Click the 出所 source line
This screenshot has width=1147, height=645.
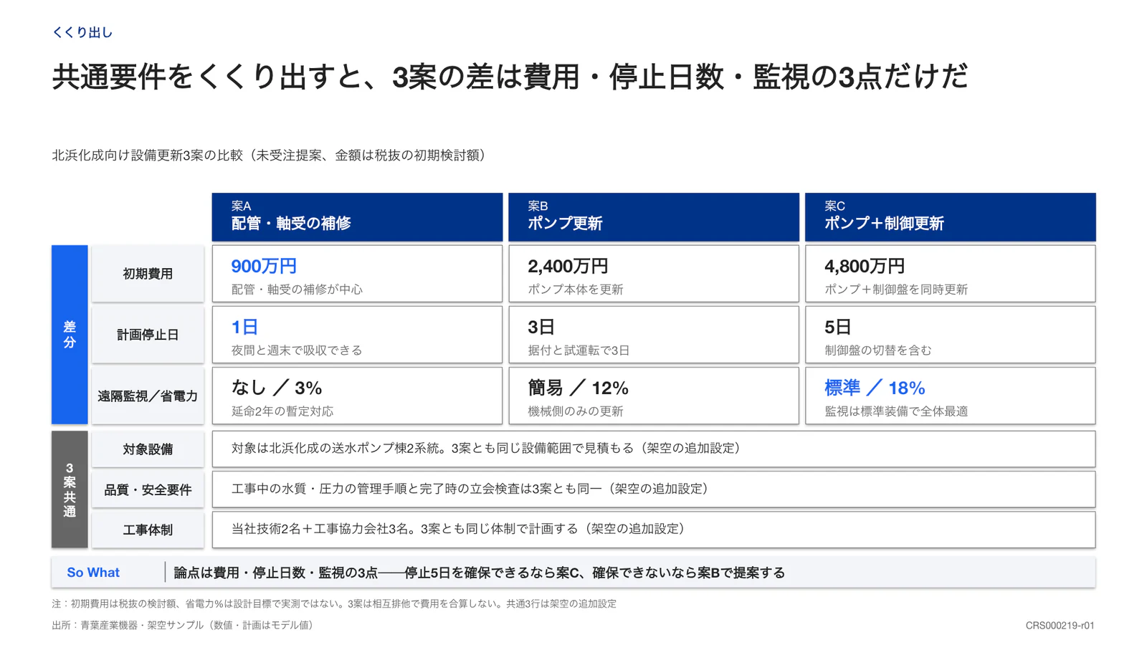tap(184, 625)
